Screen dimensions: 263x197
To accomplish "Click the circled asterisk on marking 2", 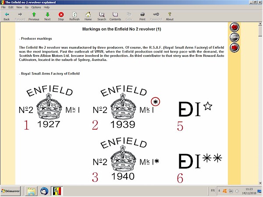I will tap(155, 102).
